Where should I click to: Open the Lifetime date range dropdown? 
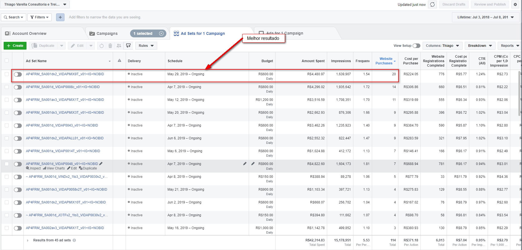[x=485, y=17]
